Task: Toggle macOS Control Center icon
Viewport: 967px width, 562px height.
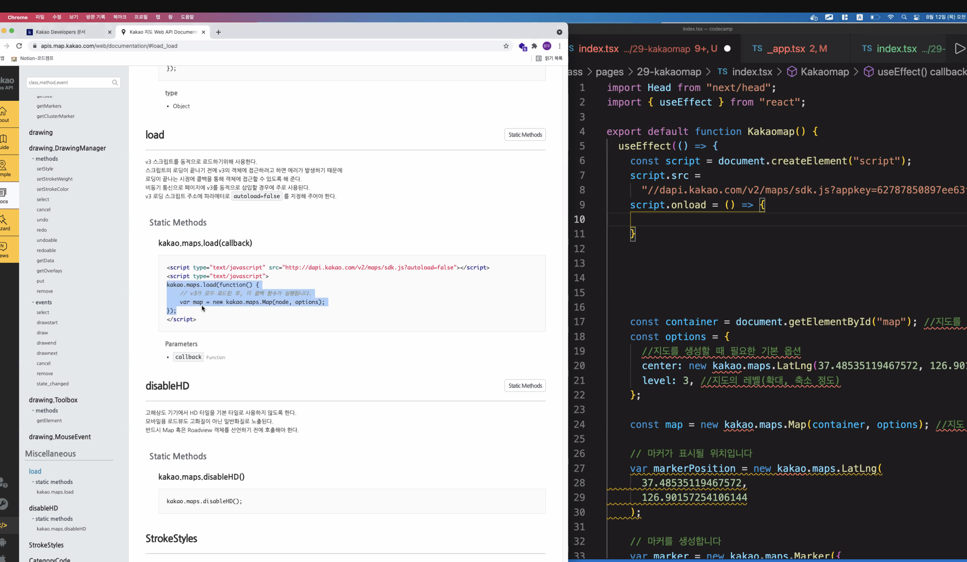Action: (x=917, y=17)
